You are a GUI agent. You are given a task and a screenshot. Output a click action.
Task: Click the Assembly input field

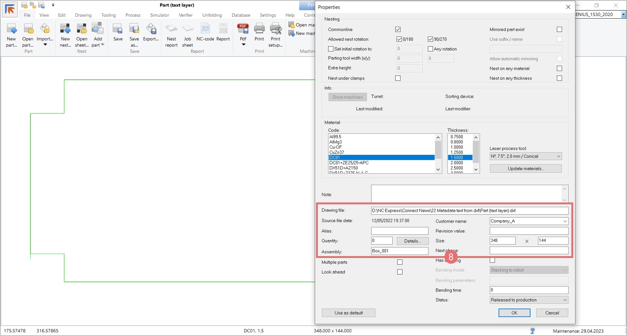[x=399, y=251]
